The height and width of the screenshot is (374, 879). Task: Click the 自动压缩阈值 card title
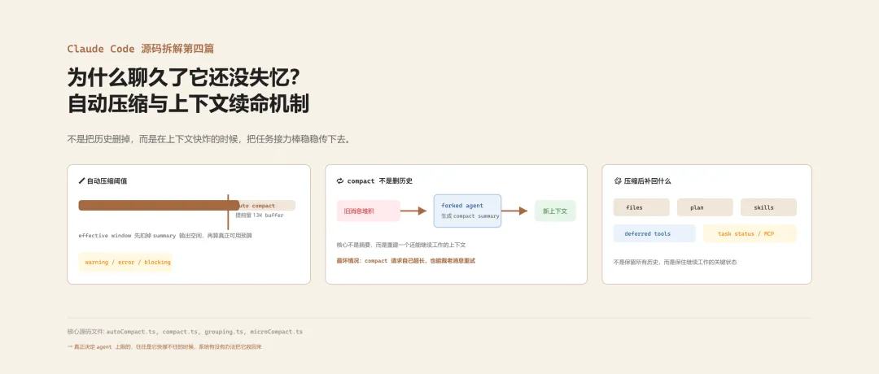(107, 181)
